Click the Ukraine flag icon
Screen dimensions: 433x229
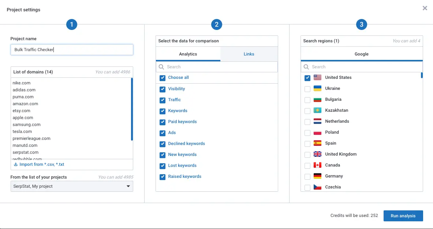[317, 88]
